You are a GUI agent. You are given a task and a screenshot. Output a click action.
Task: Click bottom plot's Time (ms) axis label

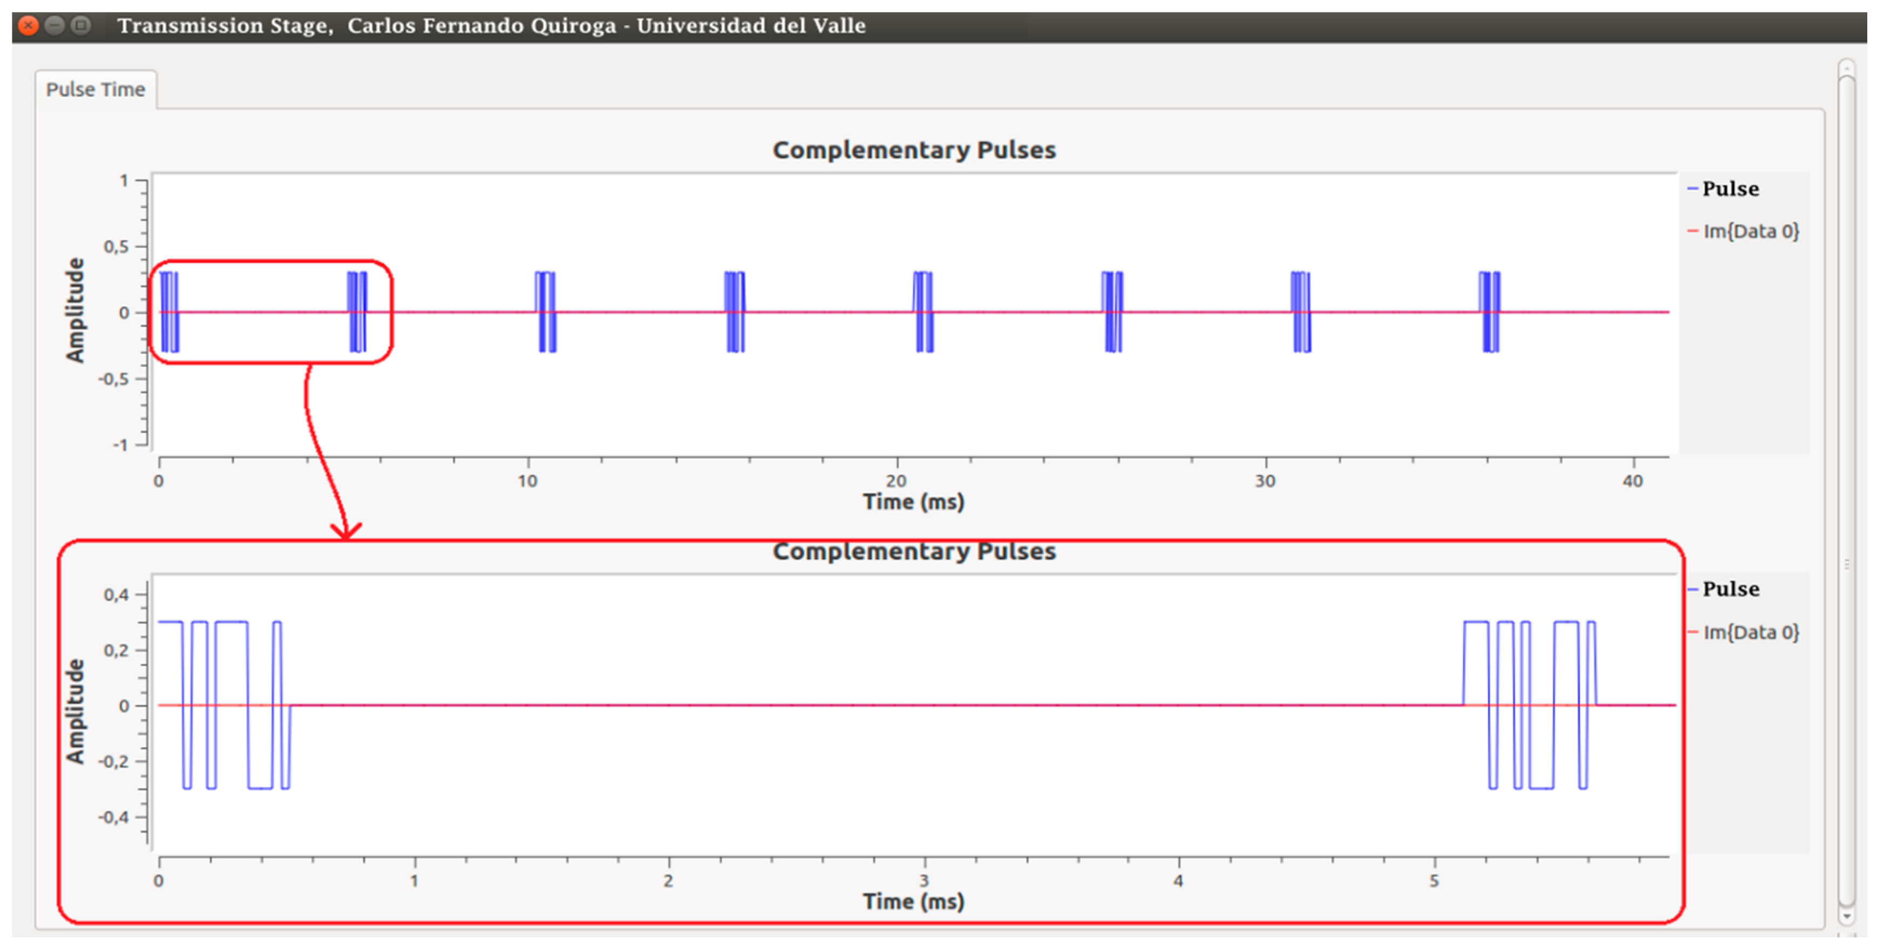pos(913,902)
